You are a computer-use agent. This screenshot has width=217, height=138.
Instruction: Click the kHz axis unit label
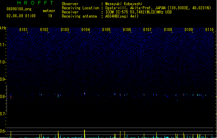[x=3, y=28]
